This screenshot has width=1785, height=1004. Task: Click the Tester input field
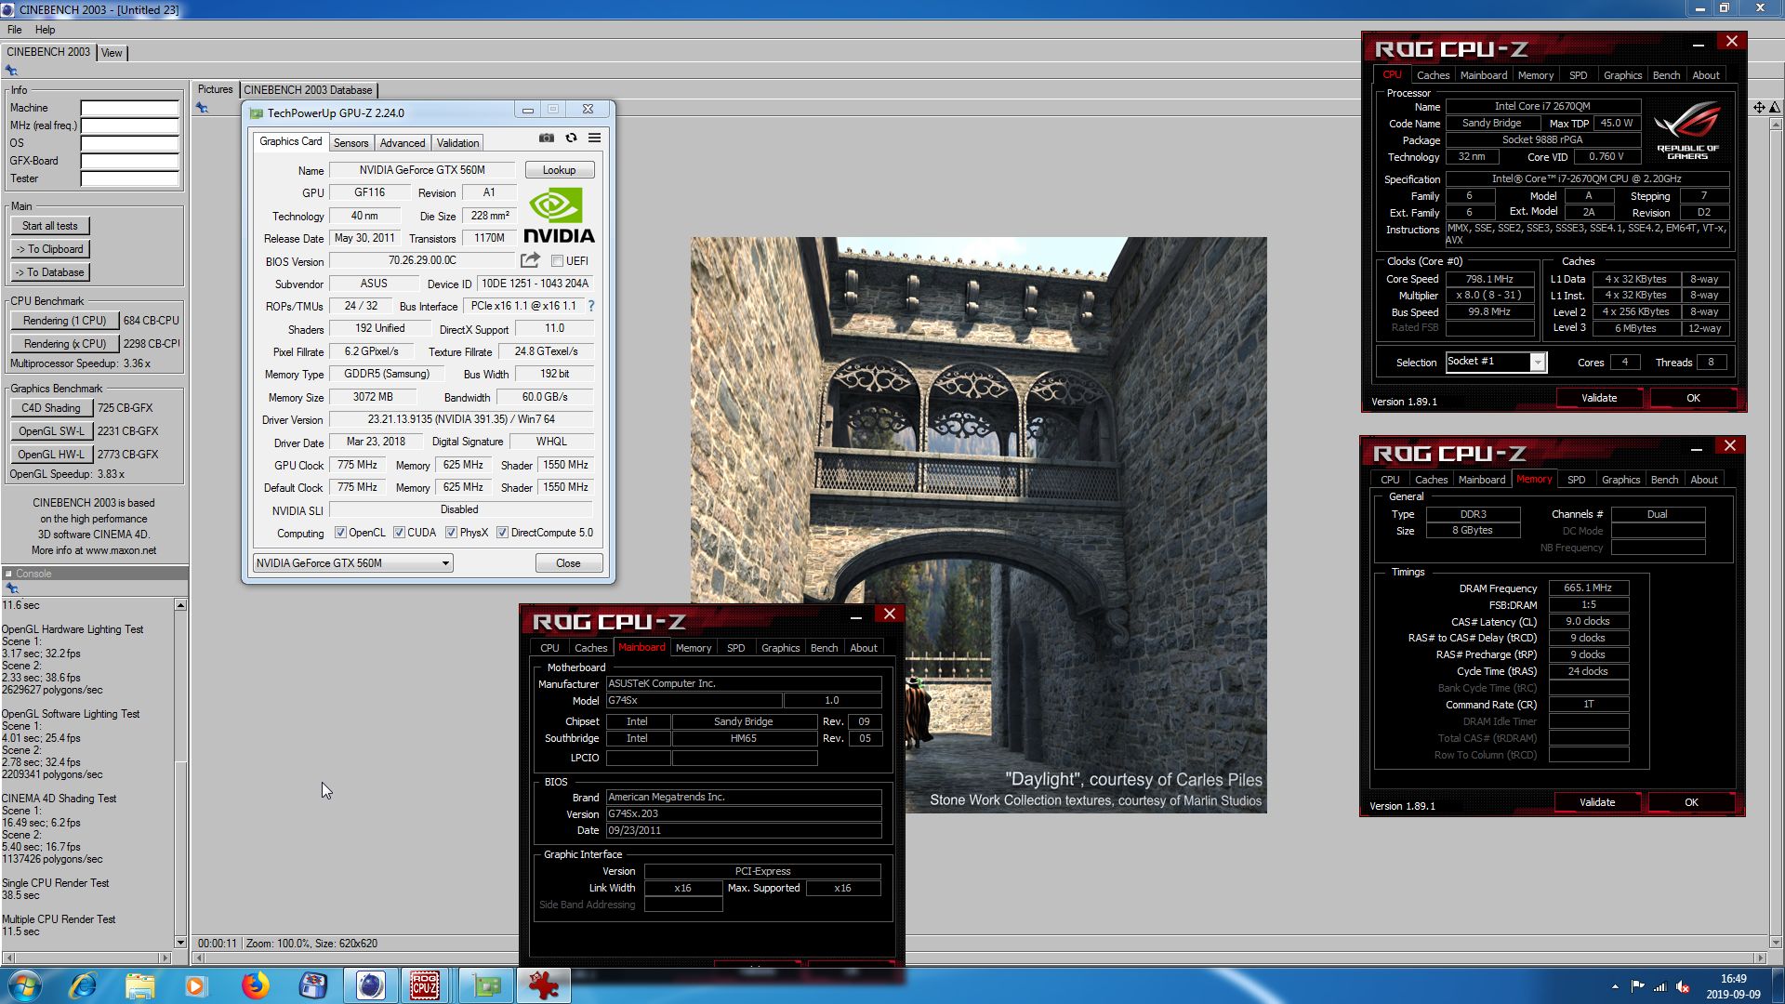(x=129, y=178)
